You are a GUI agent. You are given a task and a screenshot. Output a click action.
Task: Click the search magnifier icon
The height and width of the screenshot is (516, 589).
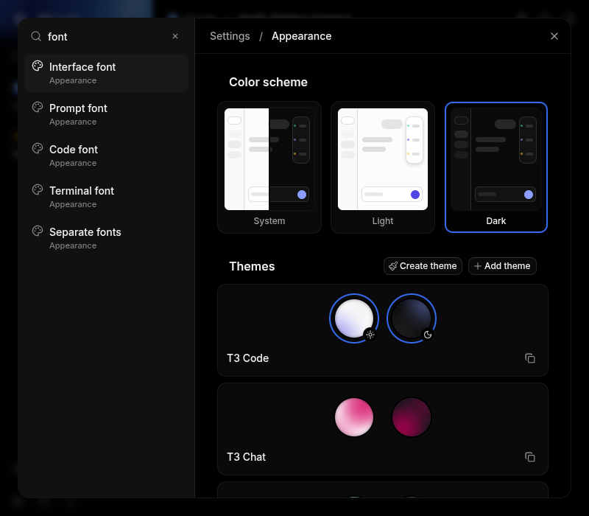[36, 36]
